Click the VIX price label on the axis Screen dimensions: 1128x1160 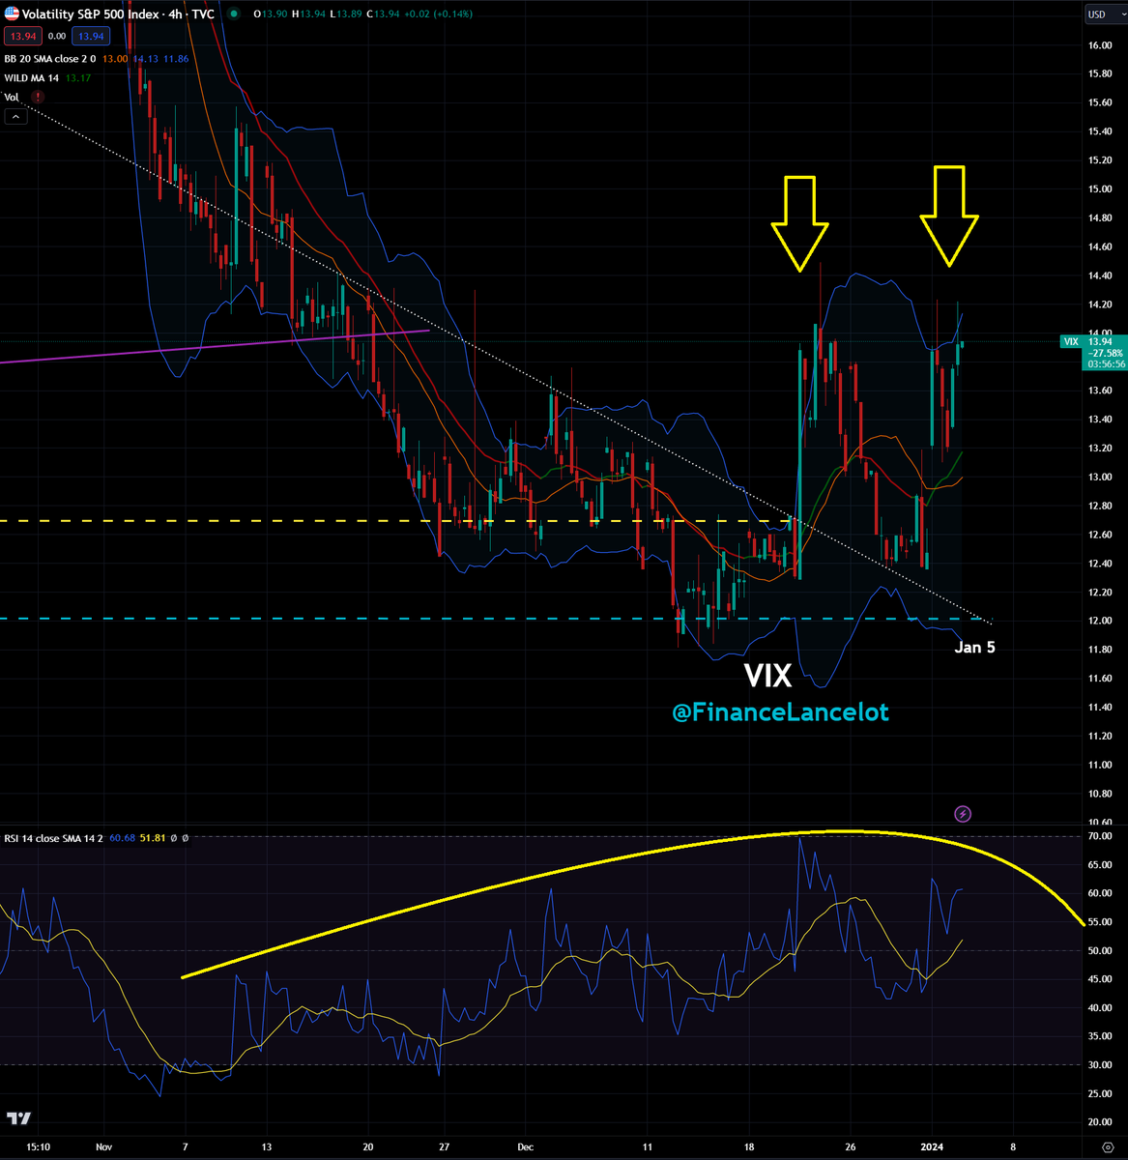(1071, 341)
